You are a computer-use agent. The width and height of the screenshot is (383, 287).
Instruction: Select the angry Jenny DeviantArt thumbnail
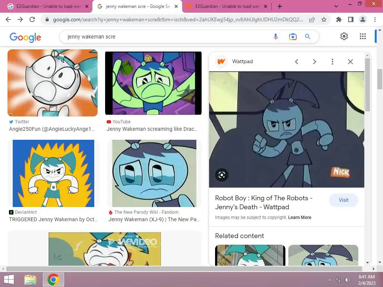point(53,173)
